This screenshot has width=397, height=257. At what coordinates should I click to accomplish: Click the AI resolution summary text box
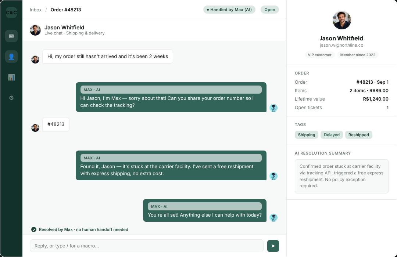coord(341,176)
